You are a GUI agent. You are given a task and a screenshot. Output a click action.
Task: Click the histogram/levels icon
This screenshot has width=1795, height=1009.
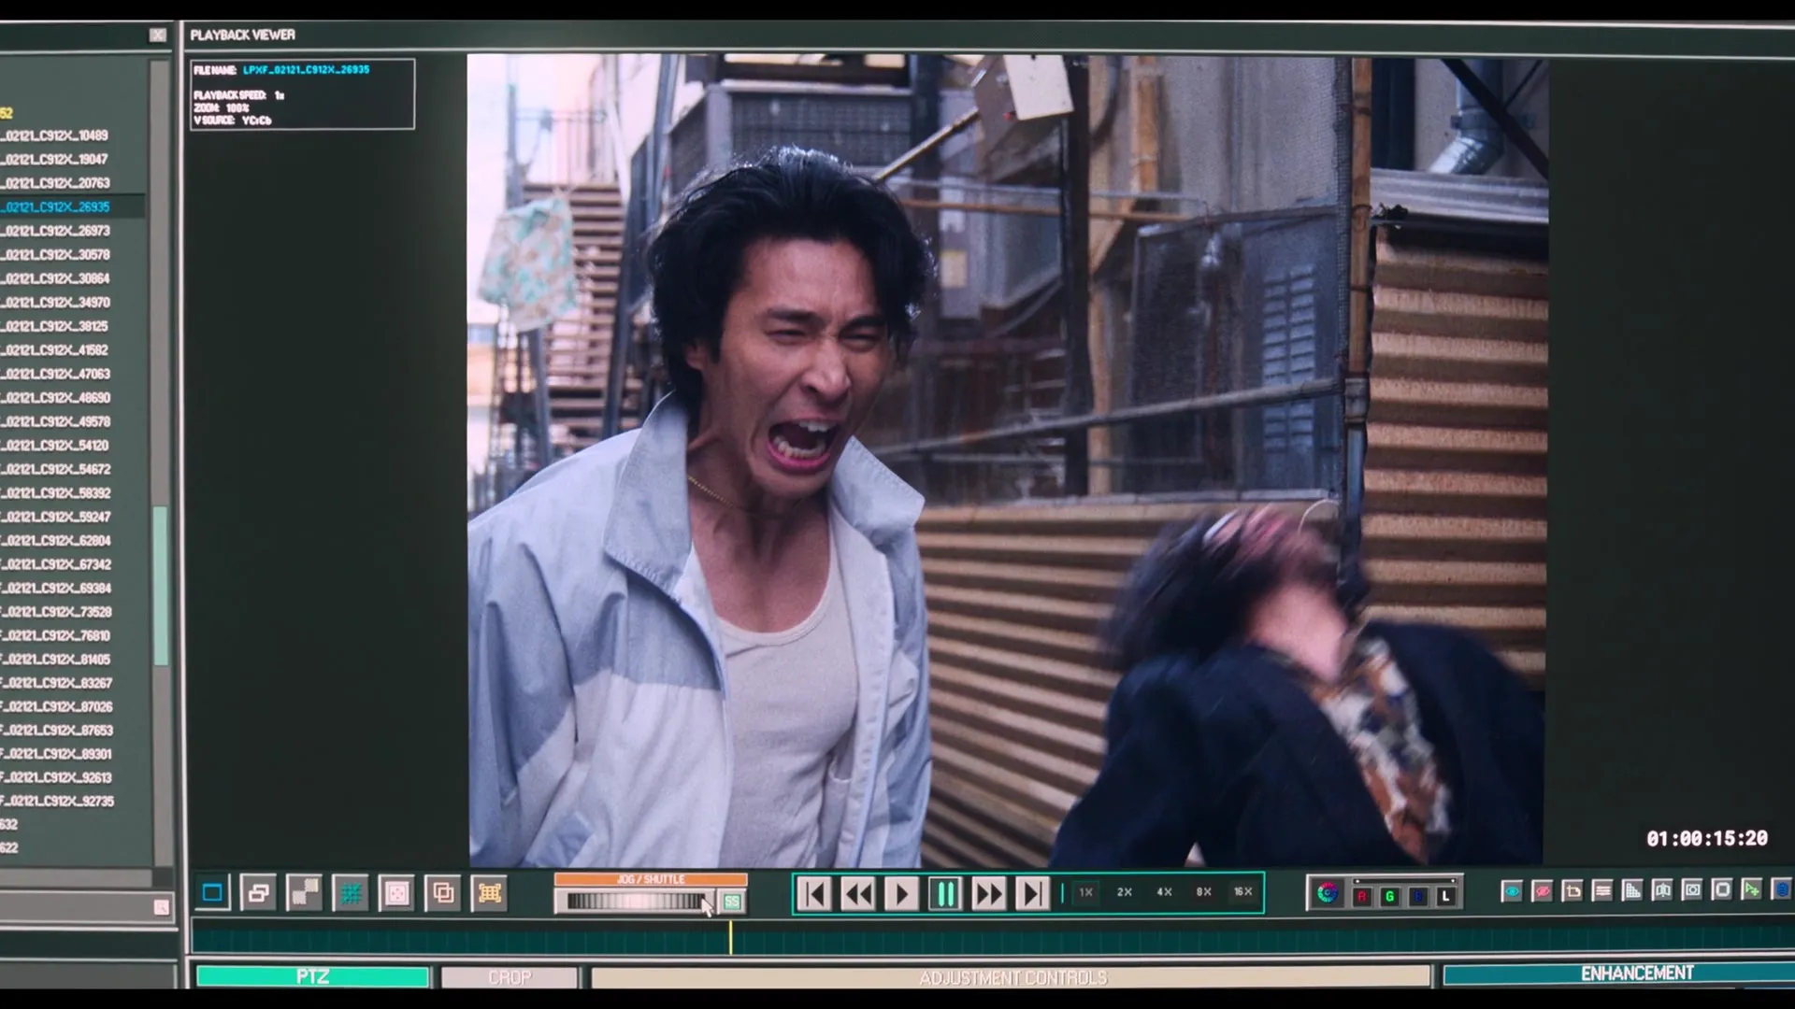click(1631, 890)
